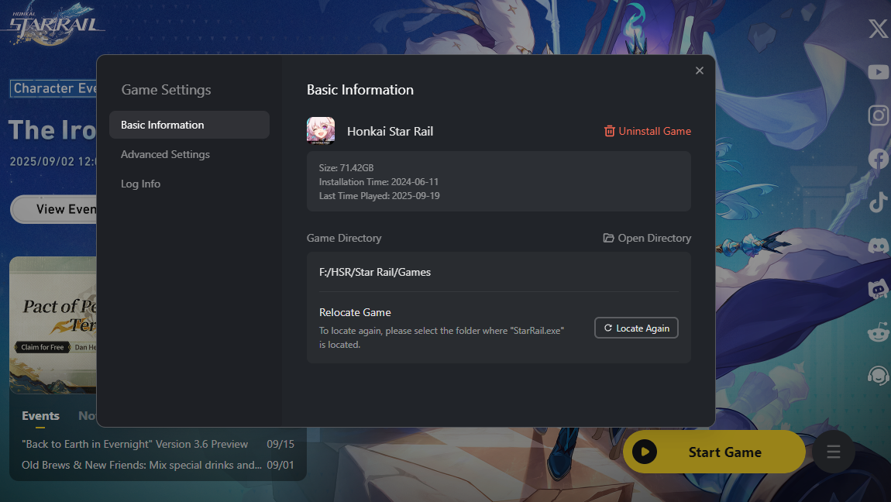Viewport: 891px width, 502px height.
Task: Open the customer support headset icon
Action: click(x=878, y=376)
